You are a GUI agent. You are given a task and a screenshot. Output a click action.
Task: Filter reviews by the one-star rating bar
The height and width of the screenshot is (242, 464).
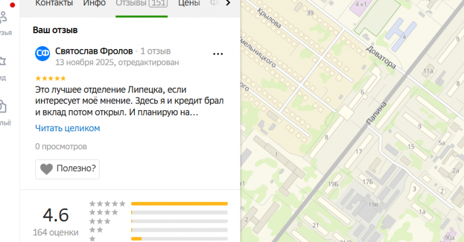(179, 239)
